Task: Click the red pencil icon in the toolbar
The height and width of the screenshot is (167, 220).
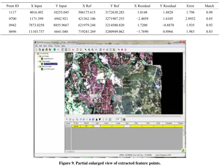Action: 58,49
